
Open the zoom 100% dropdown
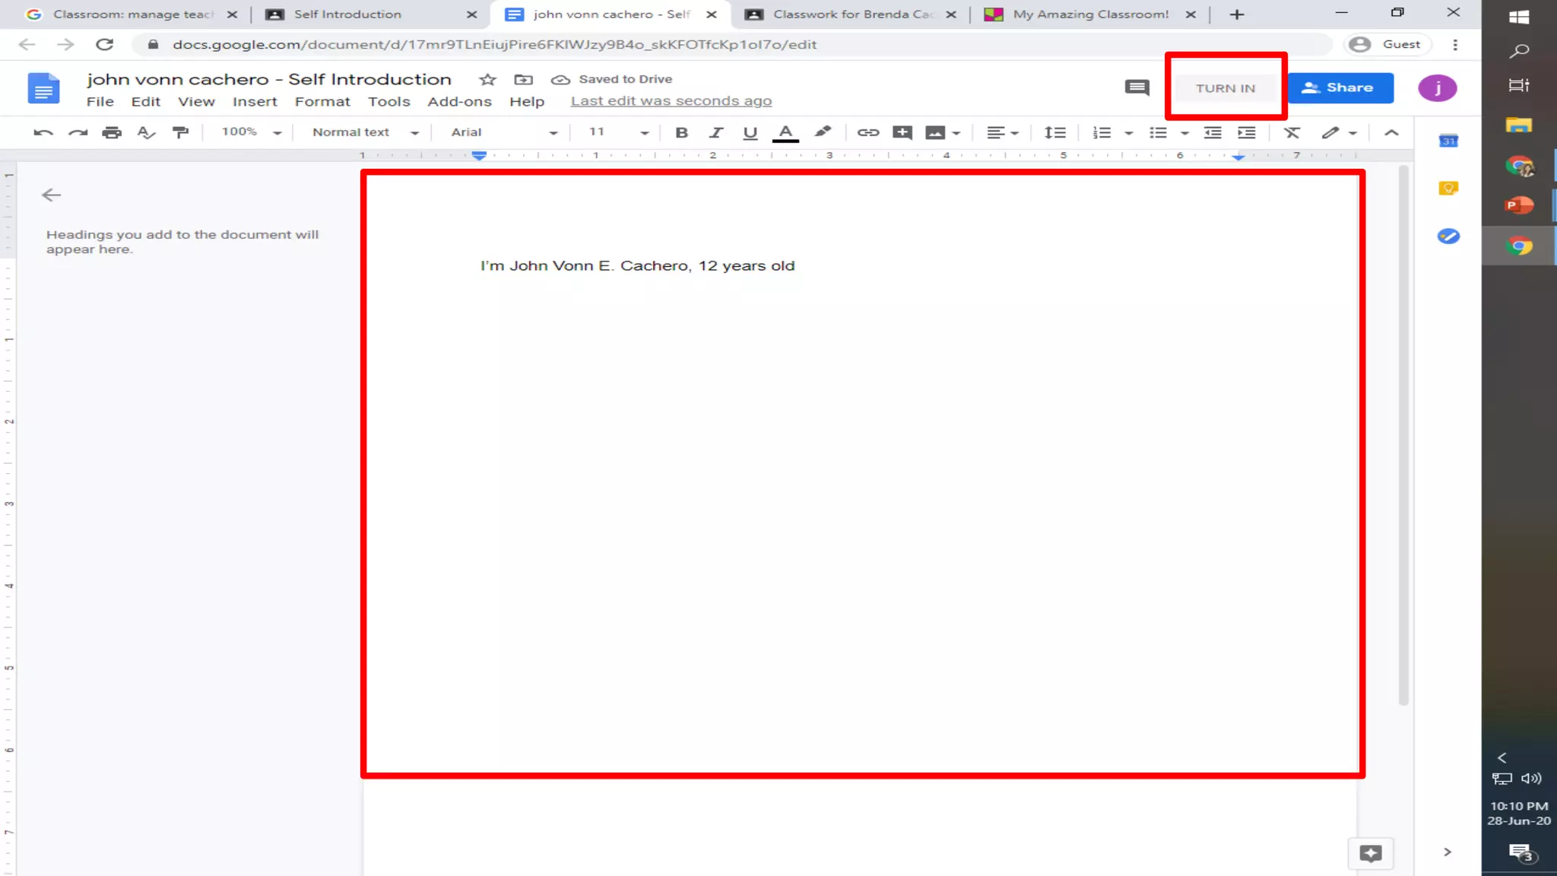coord(252,132)
